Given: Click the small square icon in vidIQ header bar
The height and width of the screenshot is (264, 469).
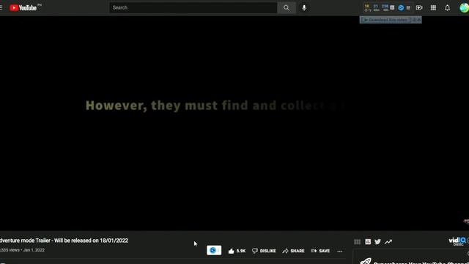Looking at the screenshot, I should 392,7.
